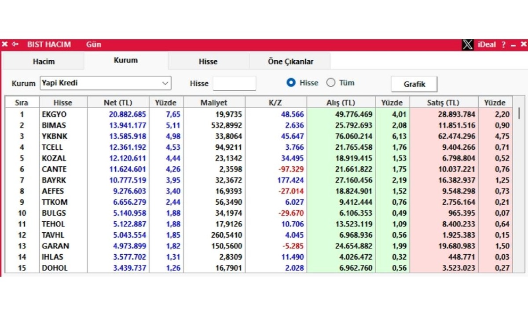Image resolution: width=528 pixels, height=330 pixels.
Task: Sort by the Net (TL) column header
Action: click(x=118, y=103)
